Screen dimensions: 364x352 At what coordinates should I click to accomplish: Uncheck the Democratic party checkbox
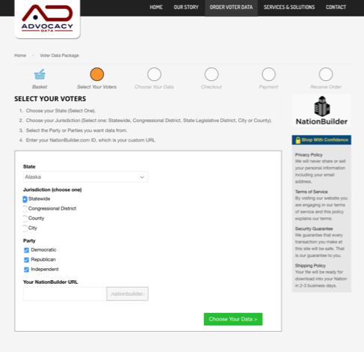click(x=26, y=250)
